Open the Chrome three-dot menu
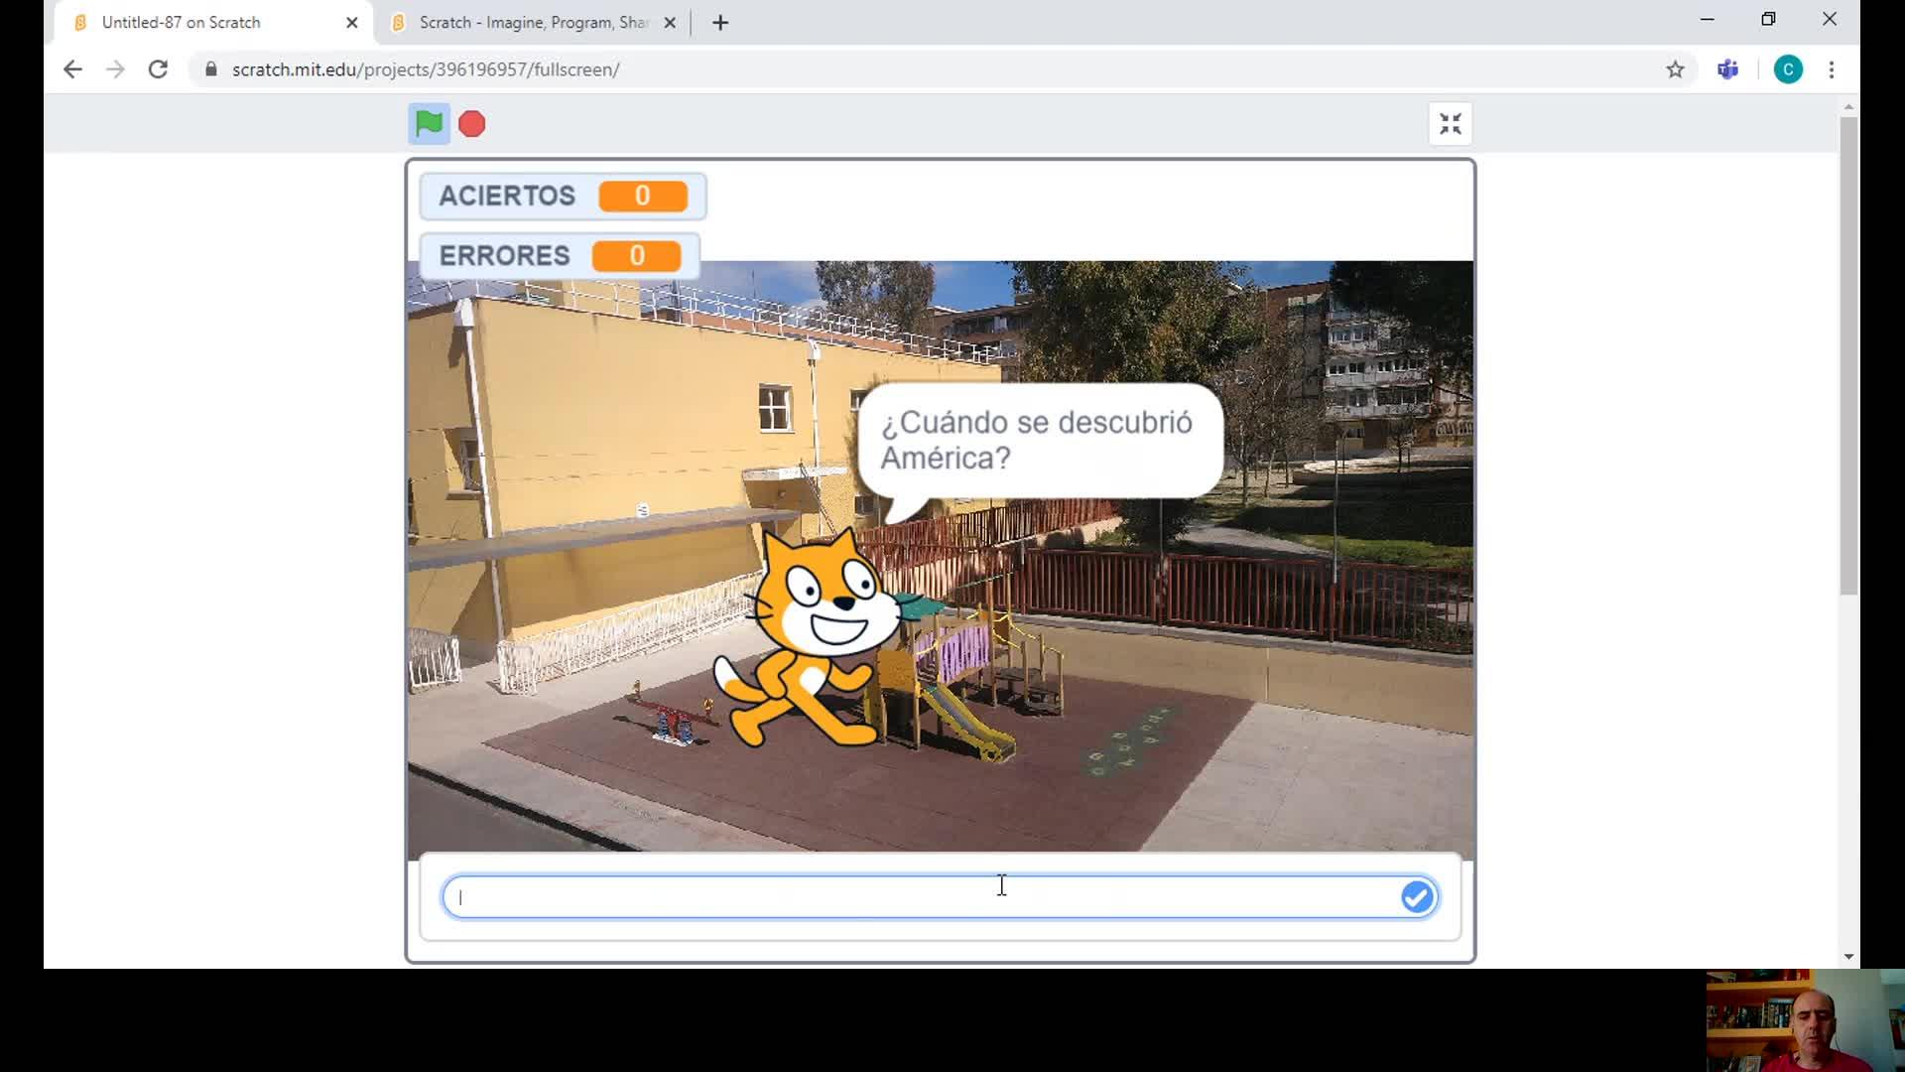The width and height of the screenshot is (1905, 1072). pos(1832,69)
